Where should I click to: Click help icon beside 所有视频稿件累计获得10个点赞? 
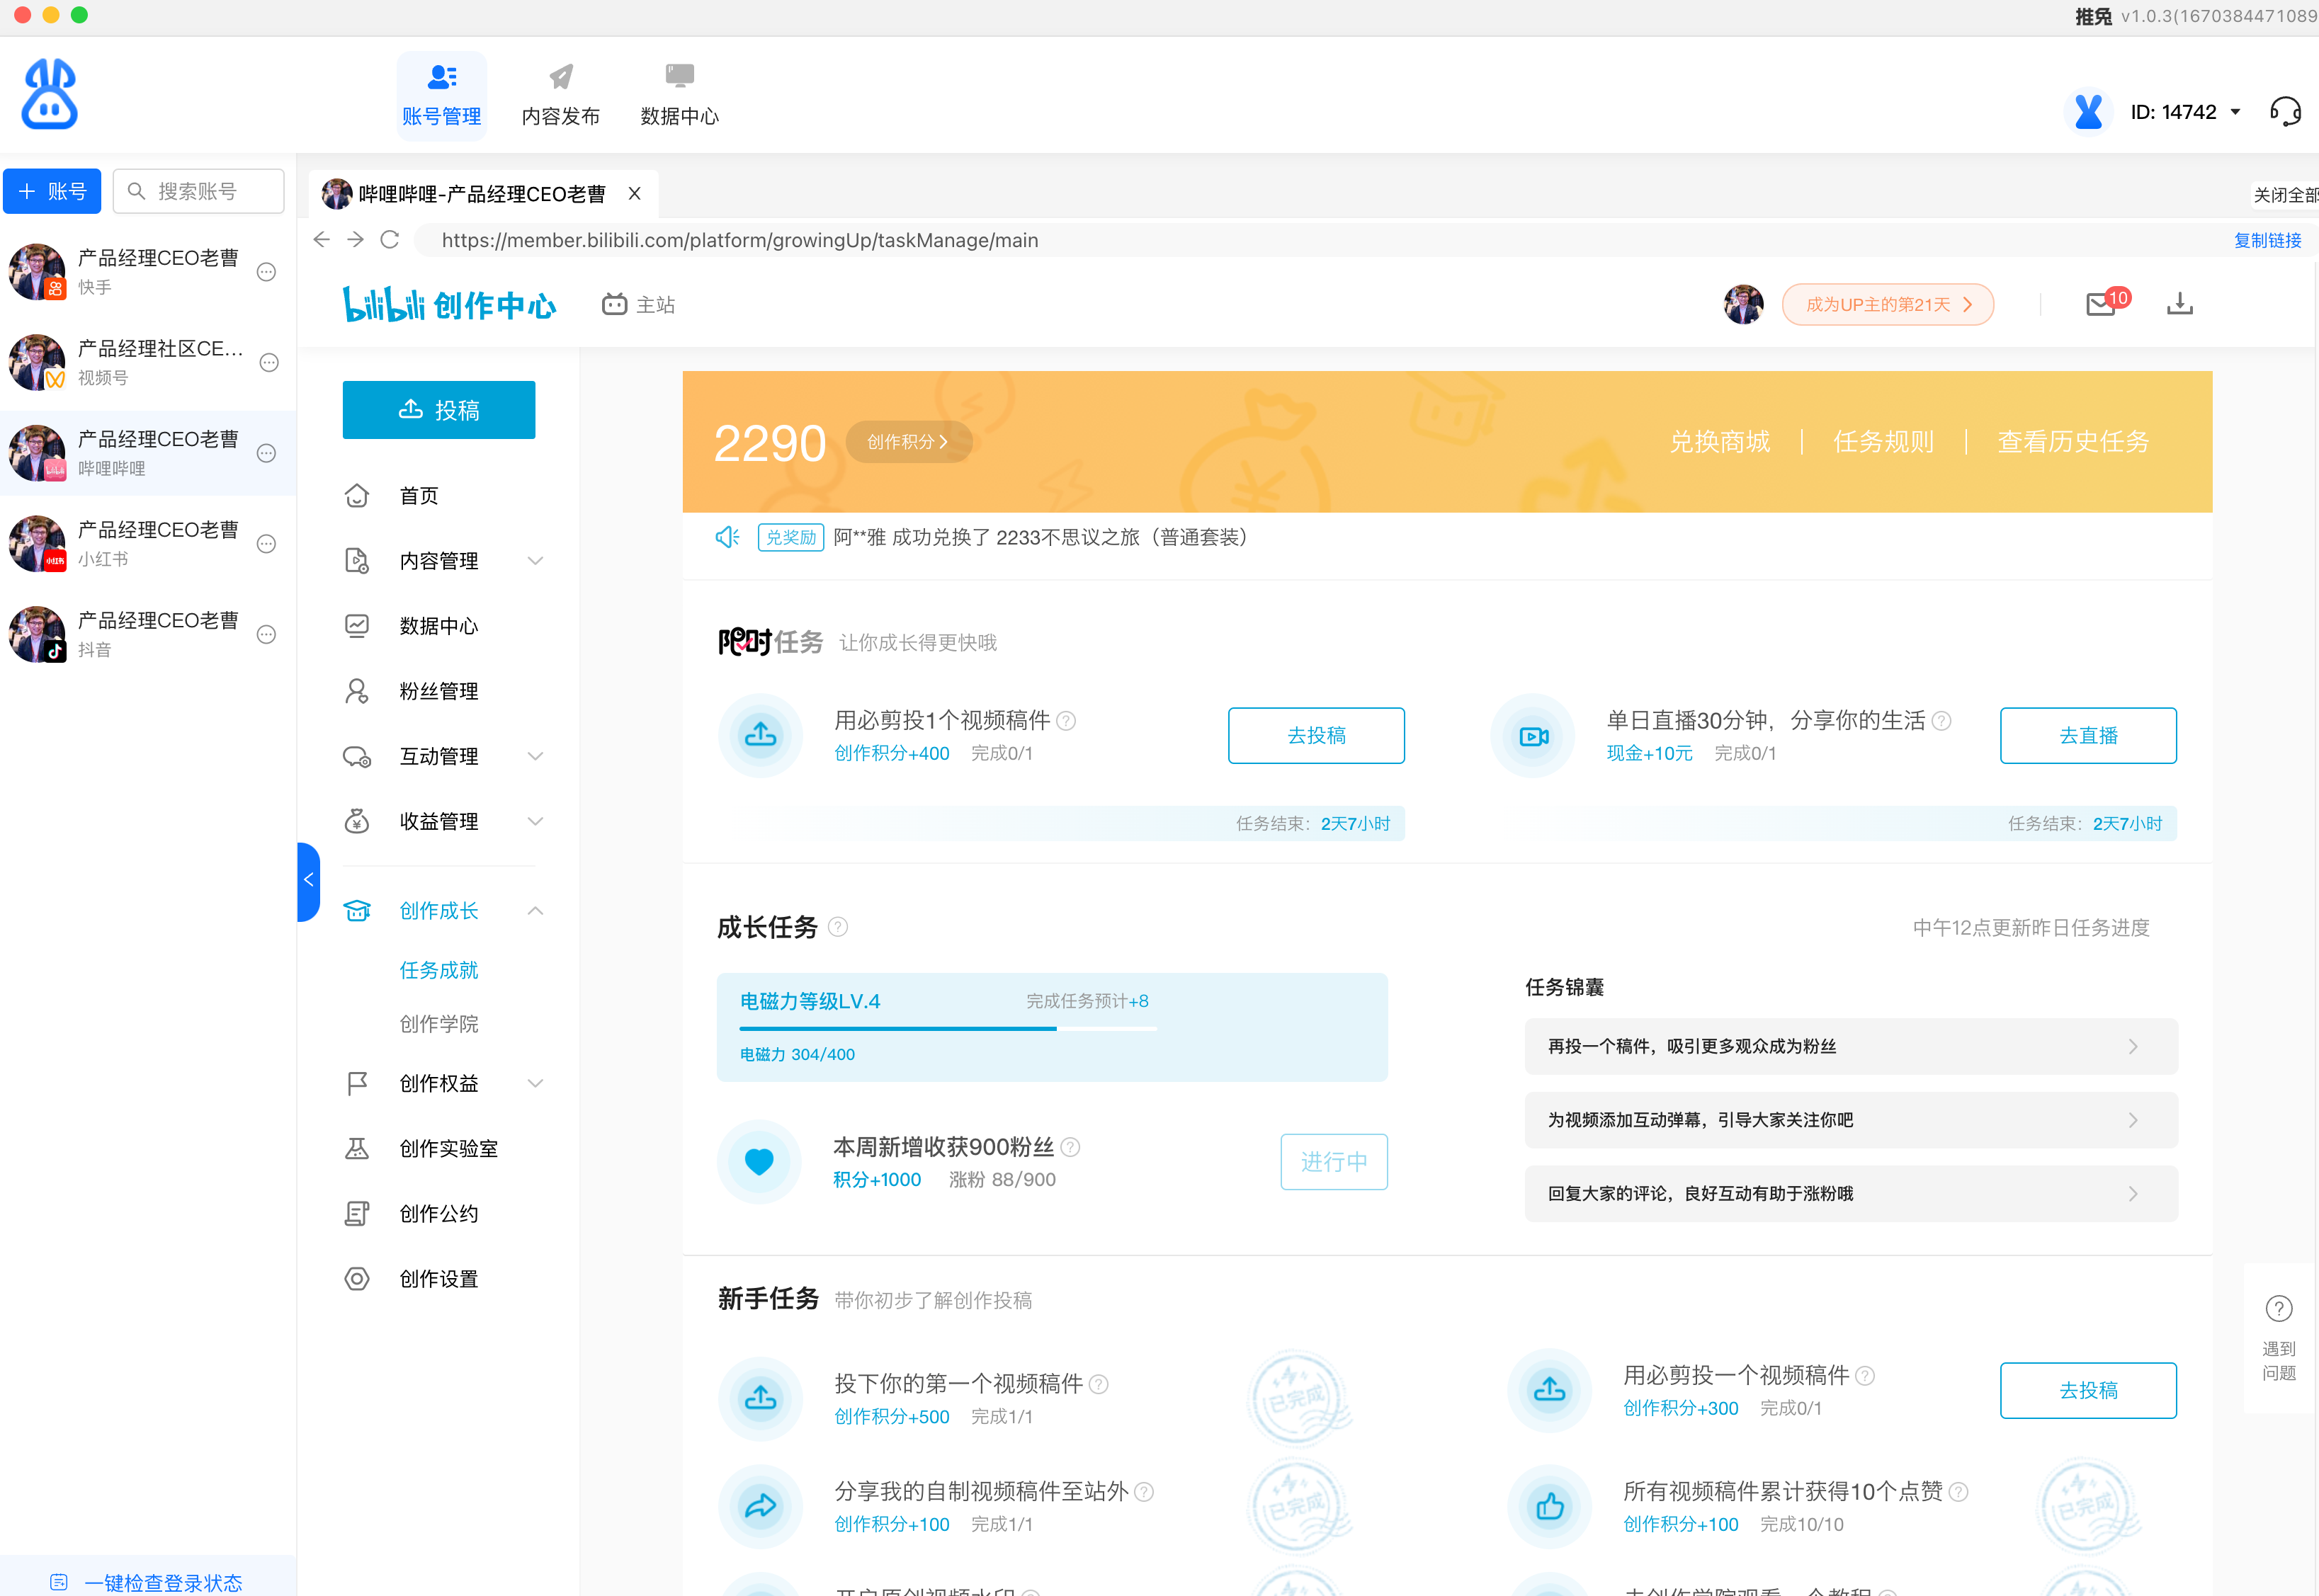[x=1959, y=1492]
